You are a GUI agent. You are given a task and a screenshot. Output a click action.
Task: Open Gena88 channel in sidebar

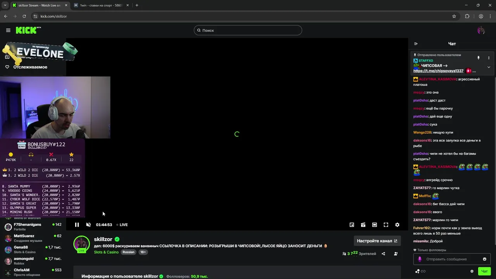click(x=33, y=250)
